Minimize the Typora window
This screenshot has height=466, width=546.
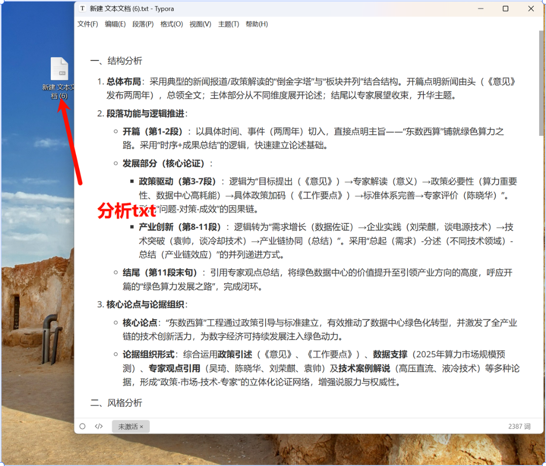(x=480, y=8)
